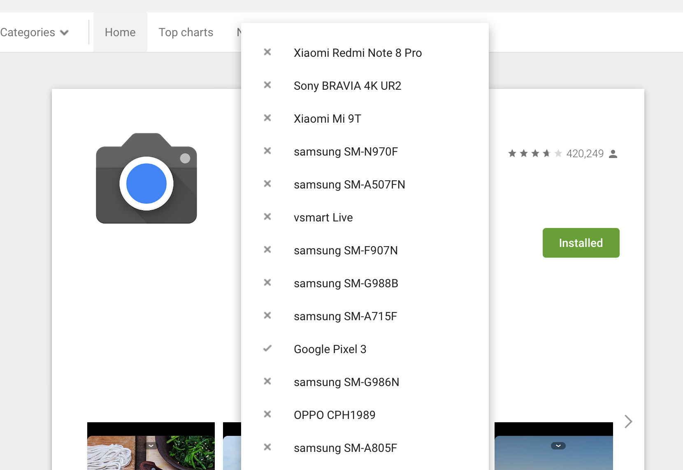683x470 pixels.
Task: Choose Xiaomi Mi 9T from device list
Action: pos(365,119)
